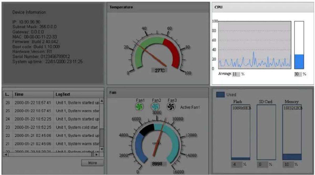The height and width of the screenshot is (175, 315).
Task: Click the Gateway 0.0.0.0 line
Action: point(28,32)
